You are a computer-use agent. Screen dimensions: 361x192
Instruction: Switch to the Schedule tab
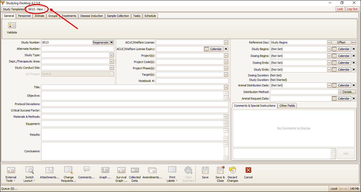click(150, 16)
